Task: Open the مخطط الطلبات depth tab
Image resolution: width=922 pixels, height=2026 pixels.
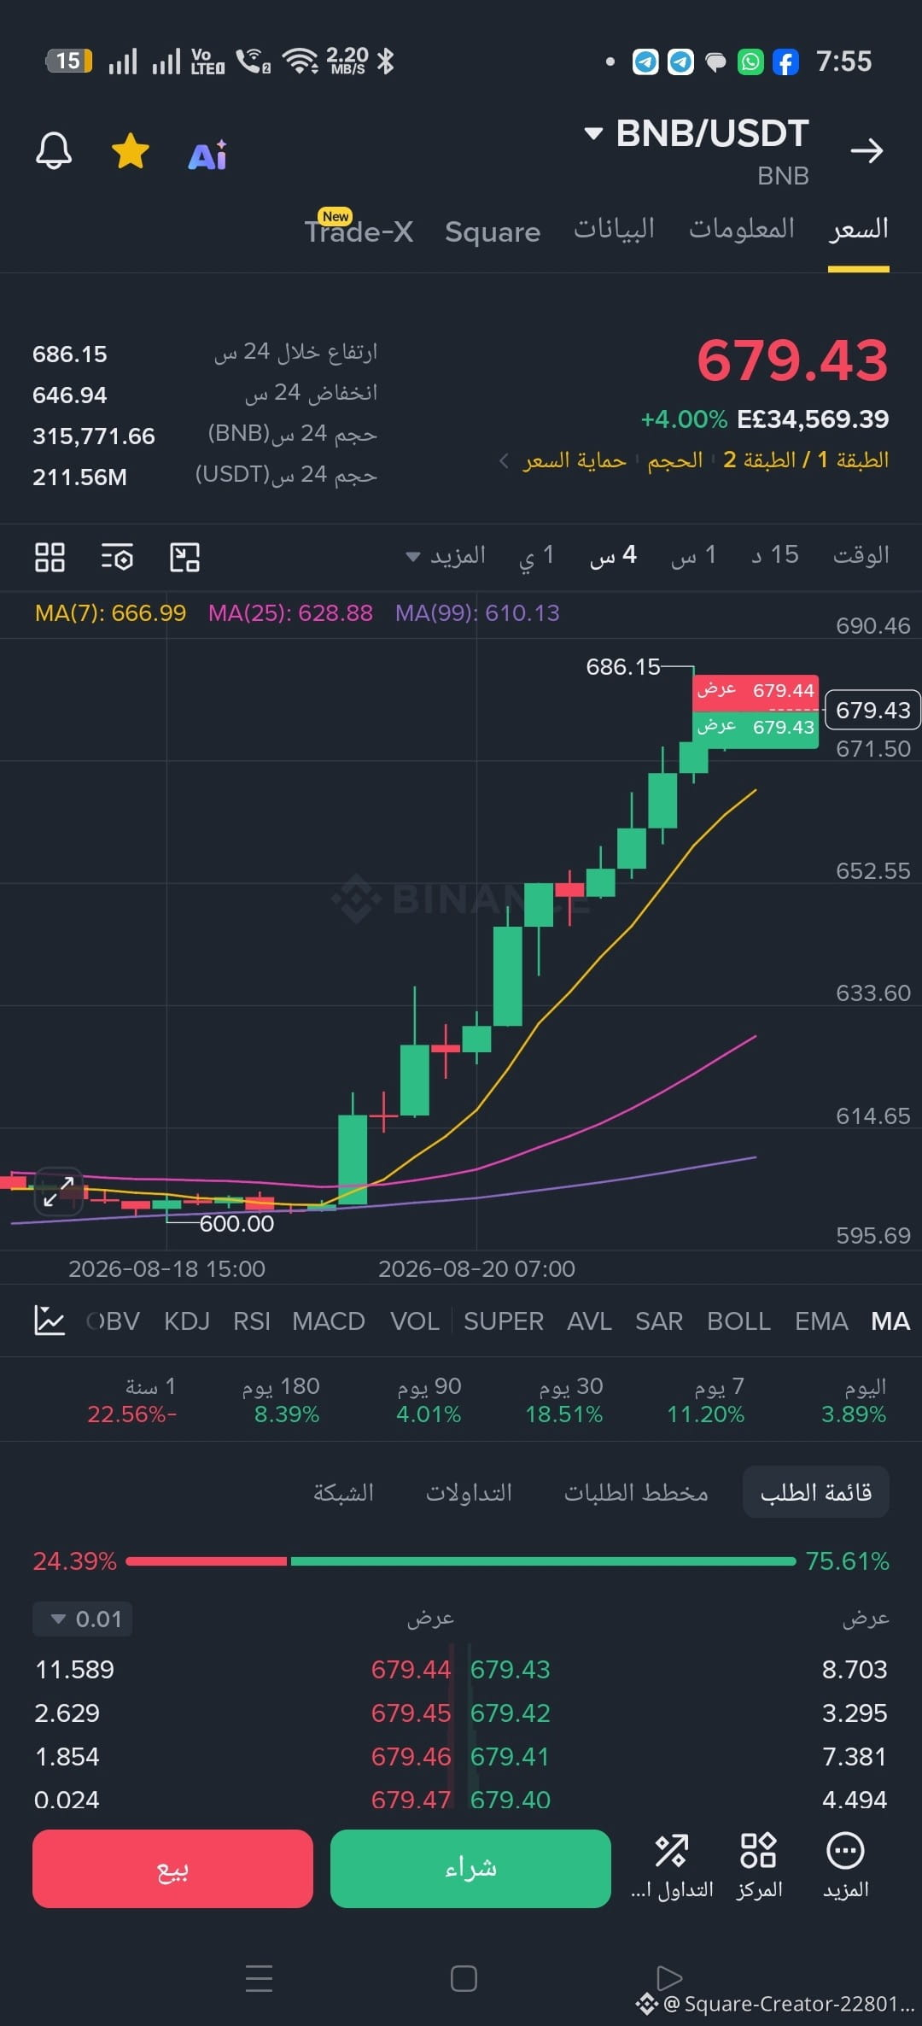Action: [x=636, y=1492]
